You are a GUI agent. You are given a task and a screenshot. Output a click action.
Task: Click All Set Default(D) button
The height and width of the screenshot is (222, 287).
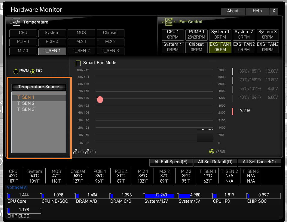coord(215,162)
